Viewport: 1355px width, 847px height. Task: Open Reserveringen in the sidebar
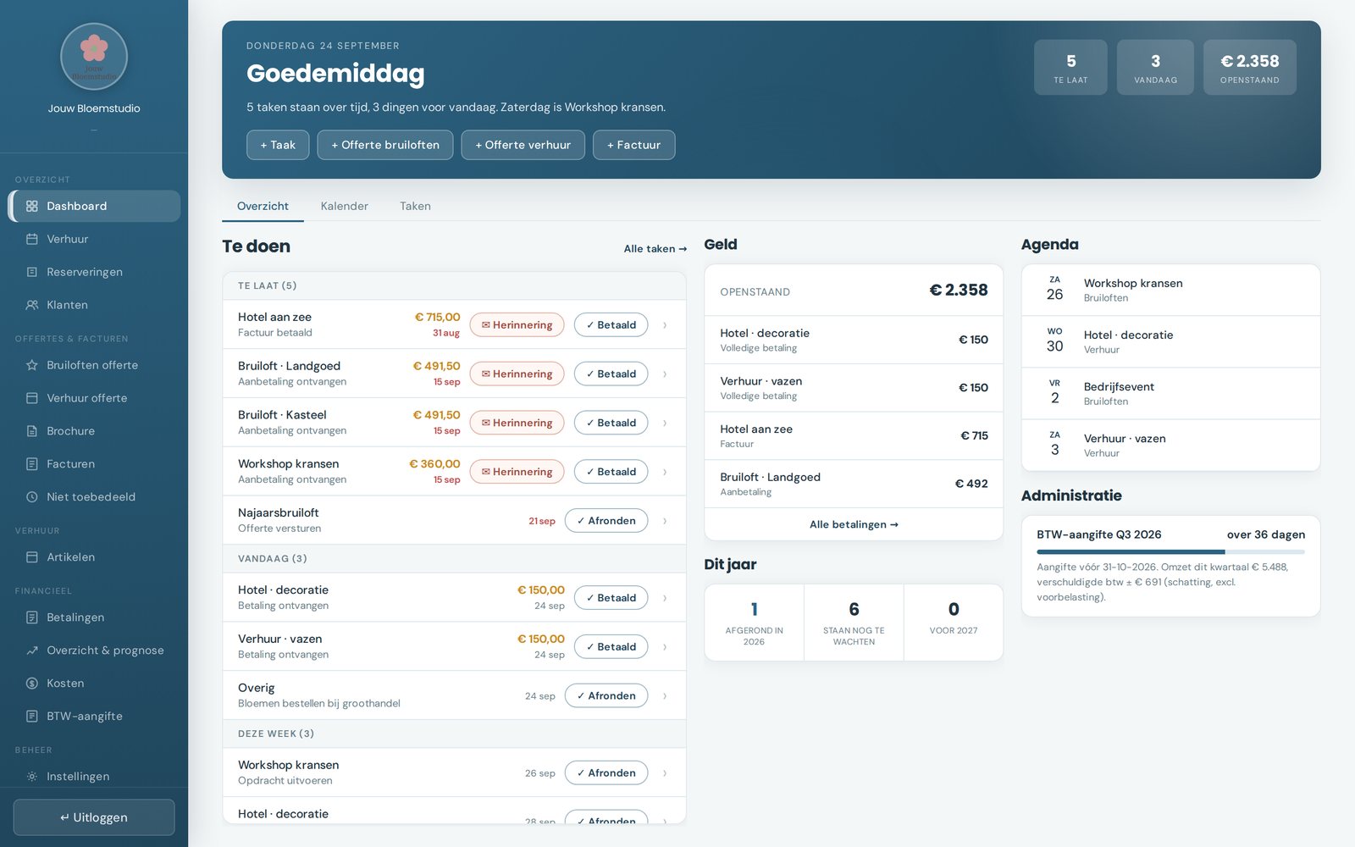pos(94,272)
